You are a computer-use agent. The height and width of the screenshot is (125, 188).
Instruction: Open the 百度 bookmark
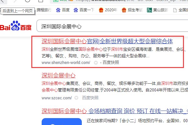63,10
